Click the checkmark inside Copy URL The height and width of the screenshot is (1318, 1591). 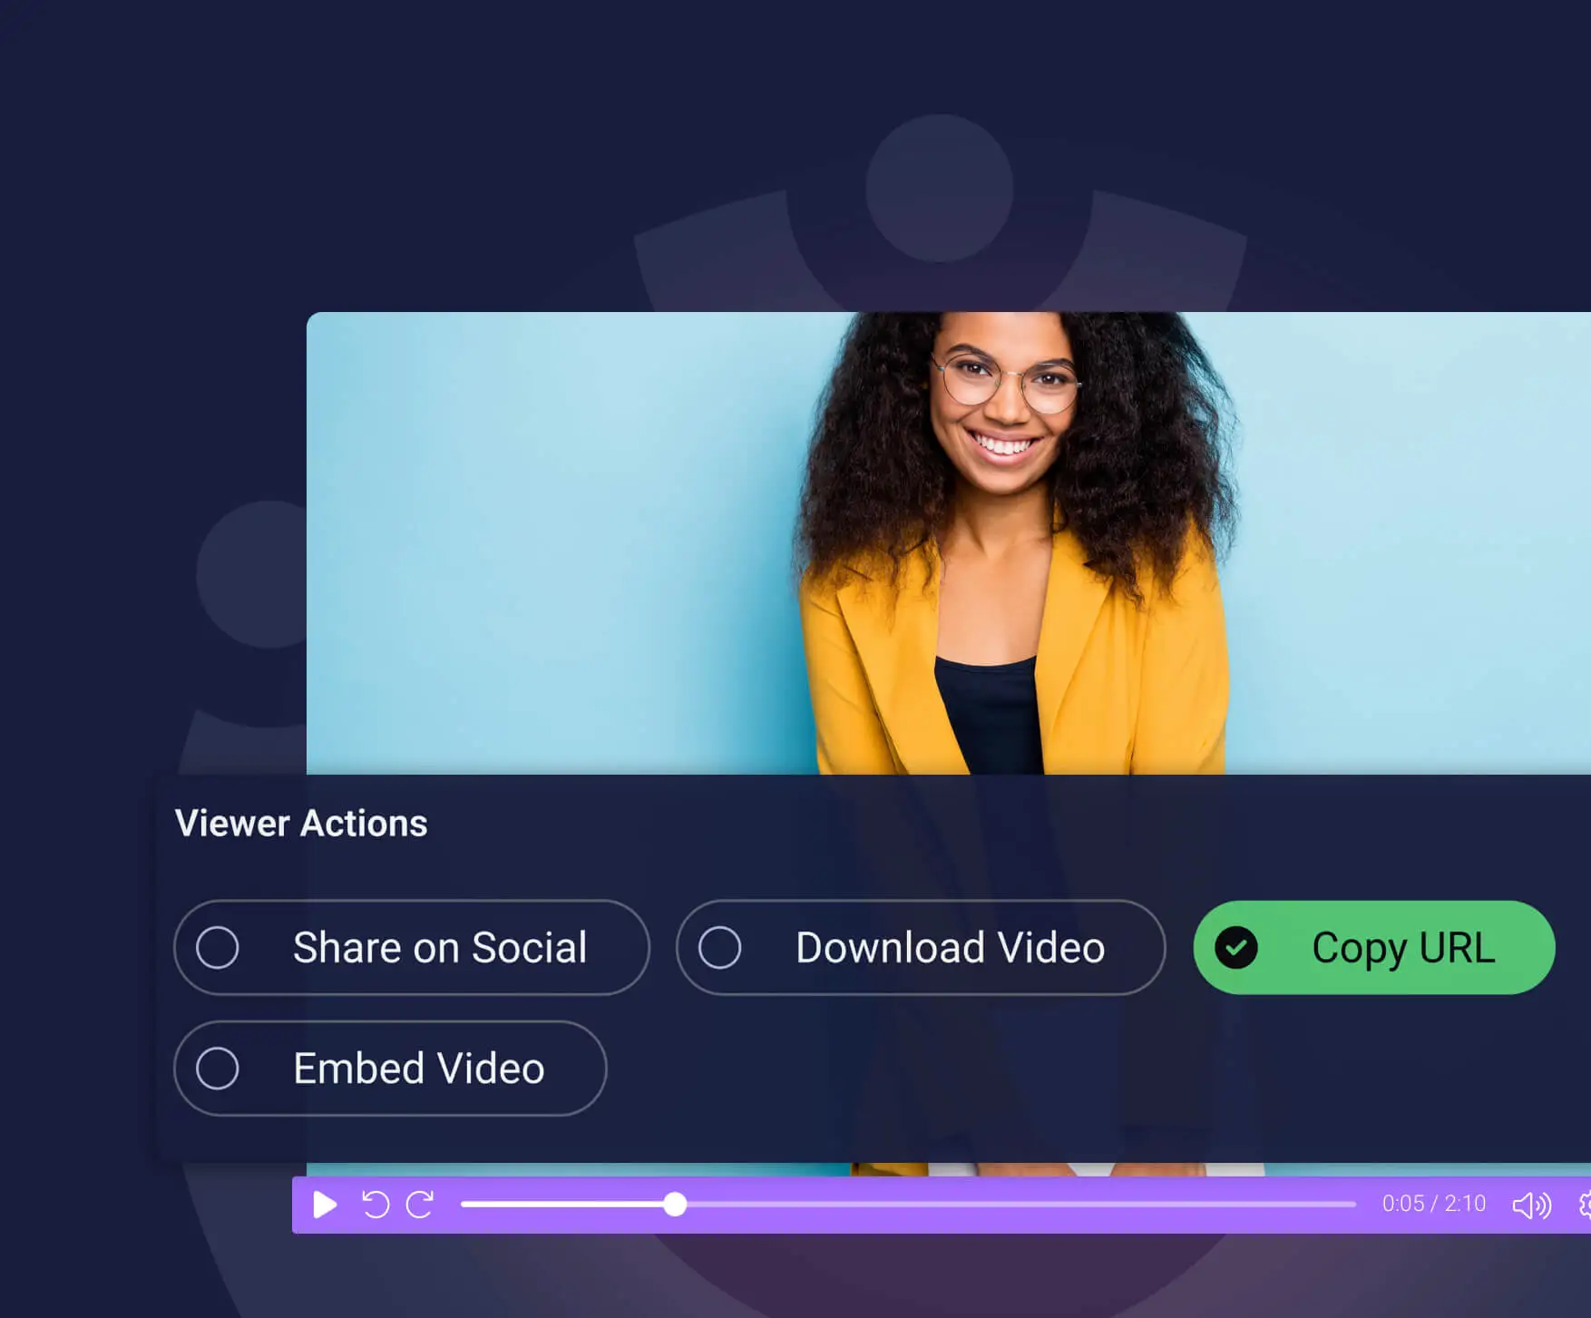click(x=1238, y=947)
